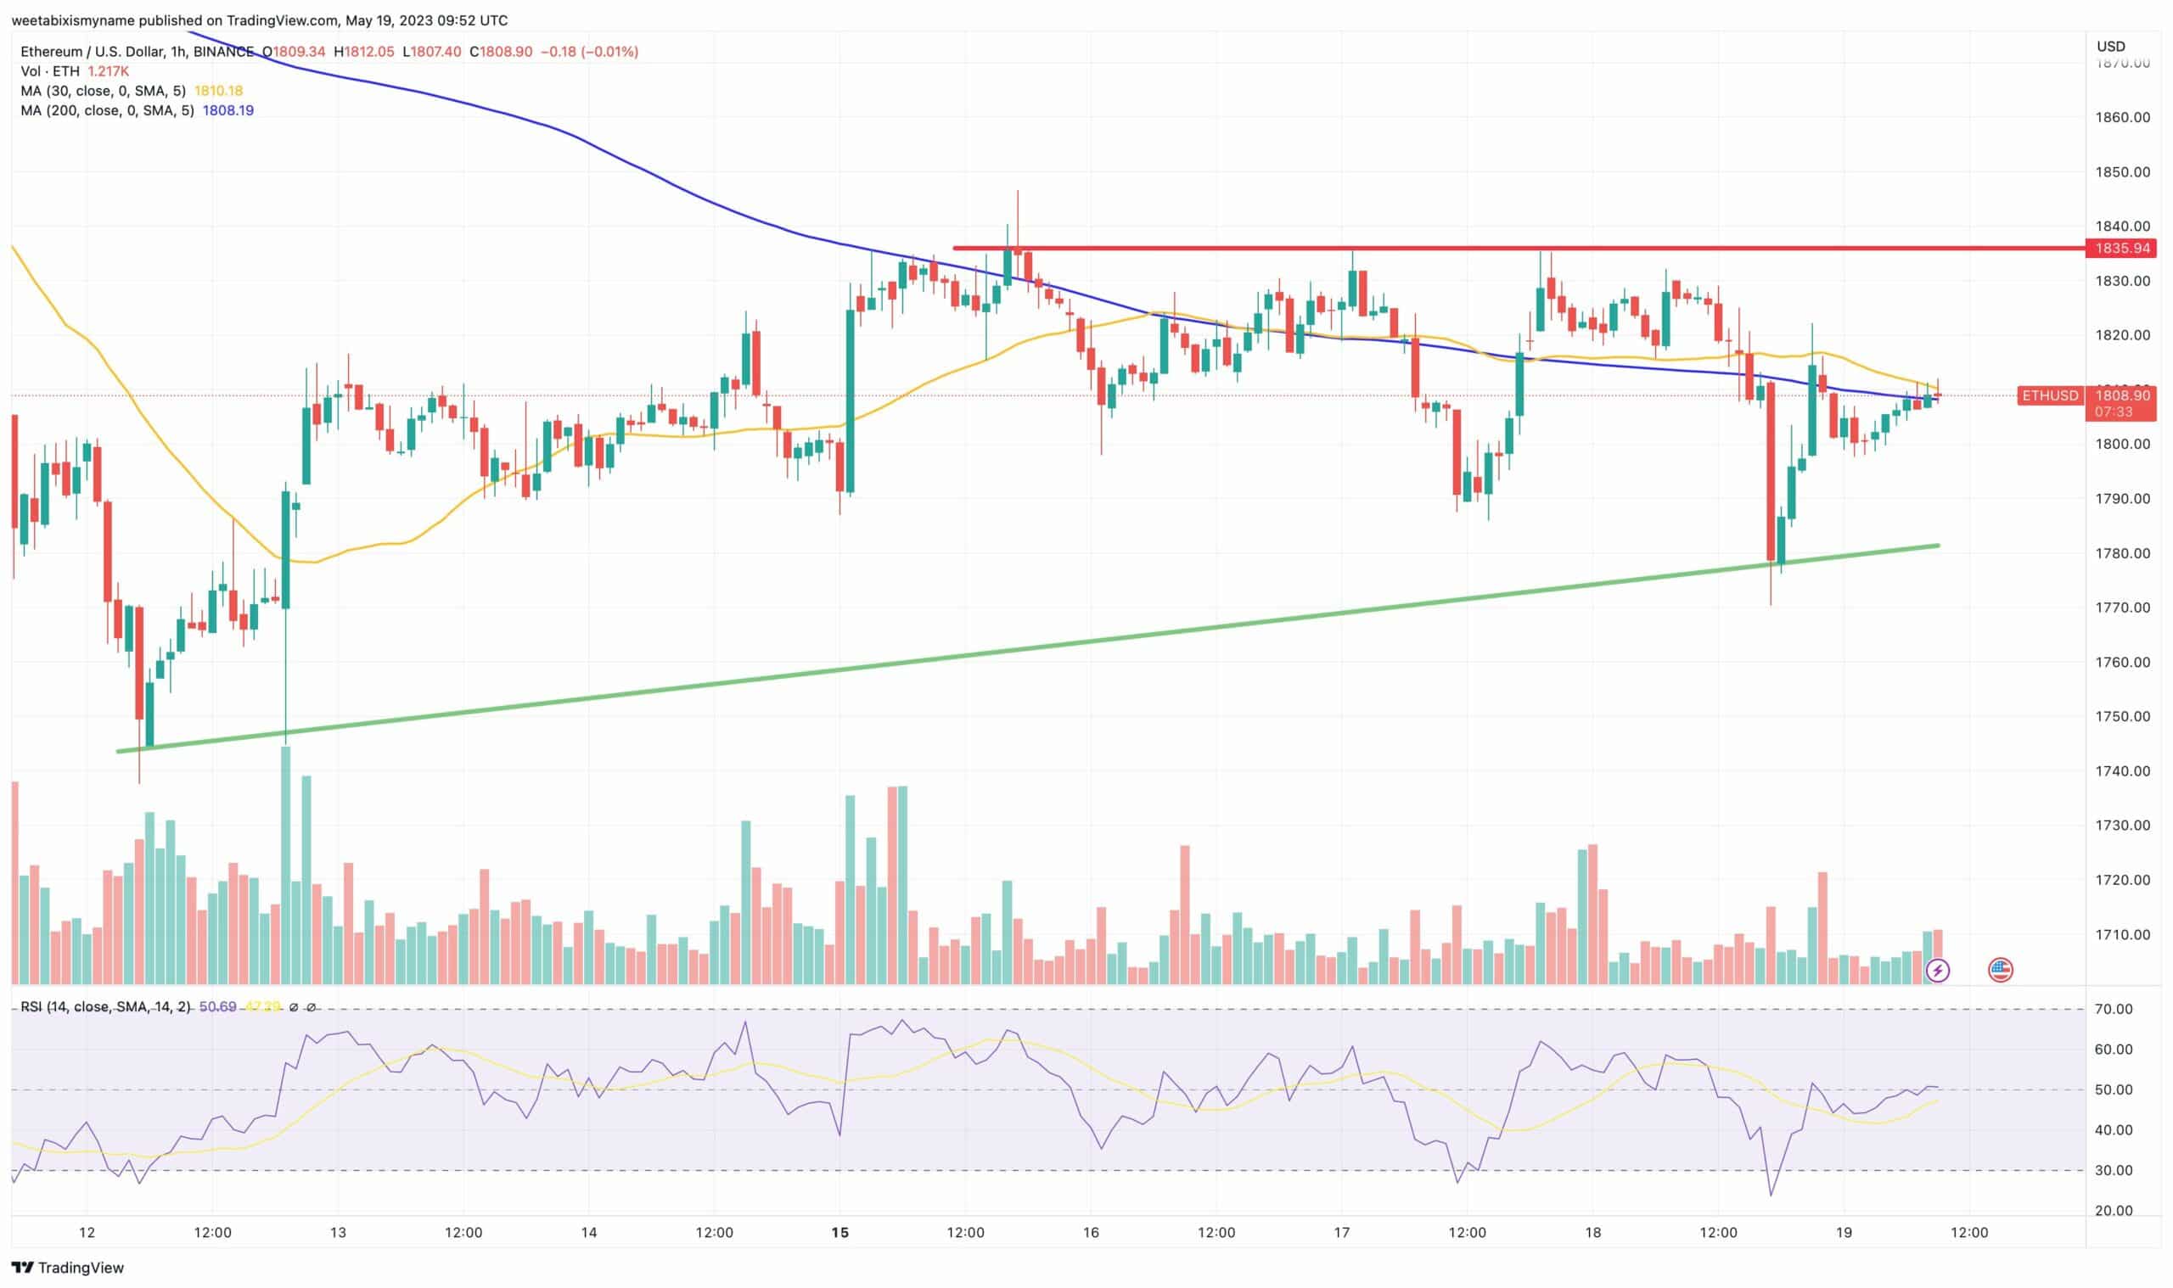Click the date 19 on time axis
Screen dimensions: 2173x1288
click(x=1844, y=1233)
